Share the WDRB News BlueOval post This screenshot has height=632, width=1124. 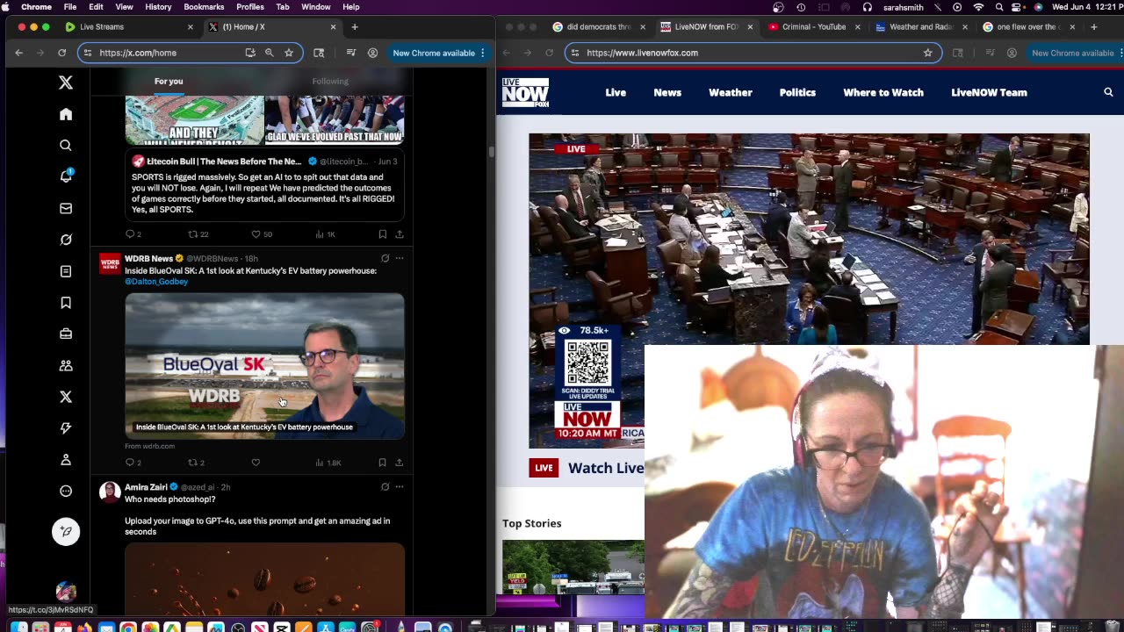400,463
